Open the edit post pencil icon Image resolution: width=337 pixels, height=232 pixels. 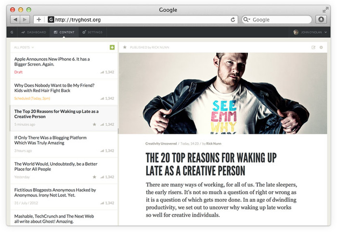(x=314, y=47)
